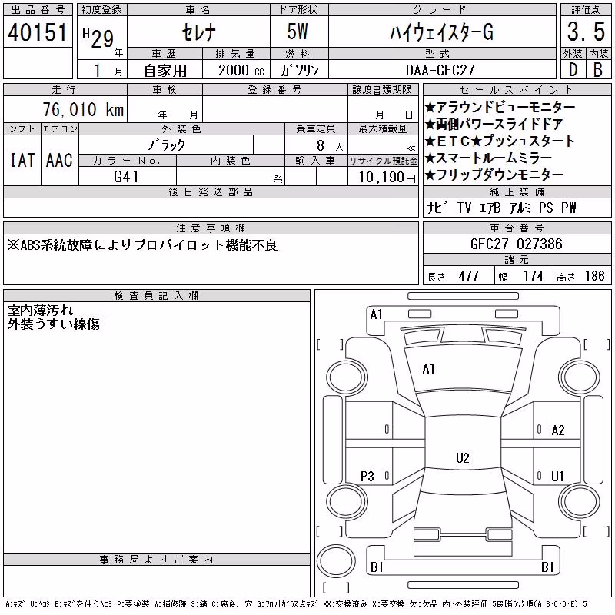Click the exterior grade D
Screen dimensions: 615x615
[573, 70]
